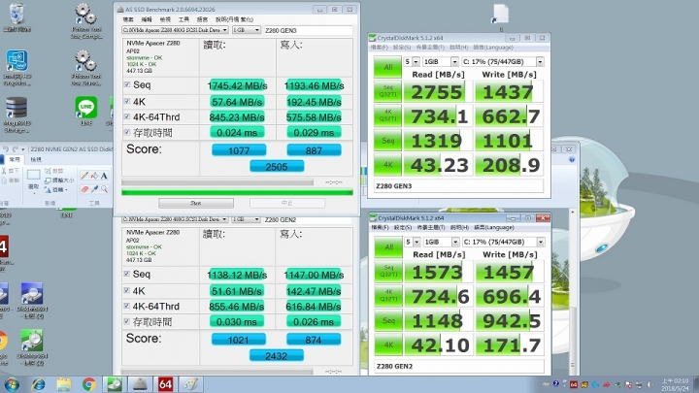Run 4K Q32T1 test in GEN3 CrystalDiskMark

[387, 115]
